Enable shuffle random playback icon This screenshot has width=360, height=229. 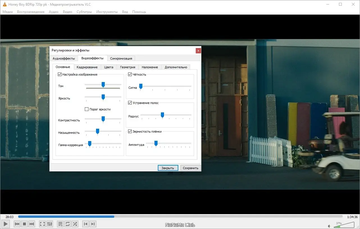coord(75,224)
